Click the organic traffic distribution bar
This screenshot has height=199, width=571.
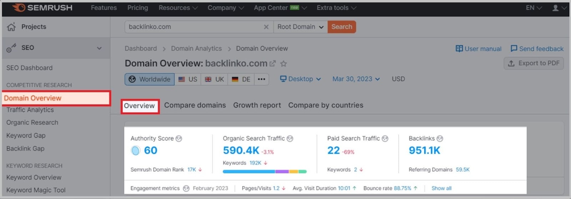point(264,172)
